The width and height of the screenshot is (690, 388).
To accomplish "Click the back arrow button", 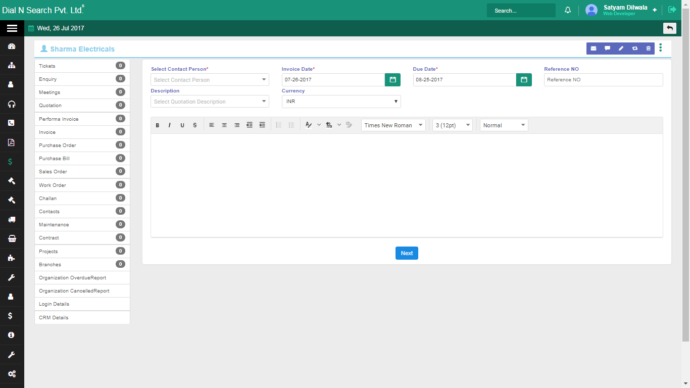I will click(670, 28).
